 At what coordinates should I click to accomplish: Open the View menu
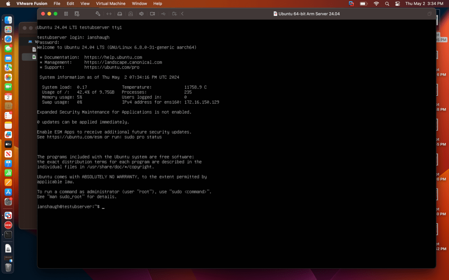85,3
